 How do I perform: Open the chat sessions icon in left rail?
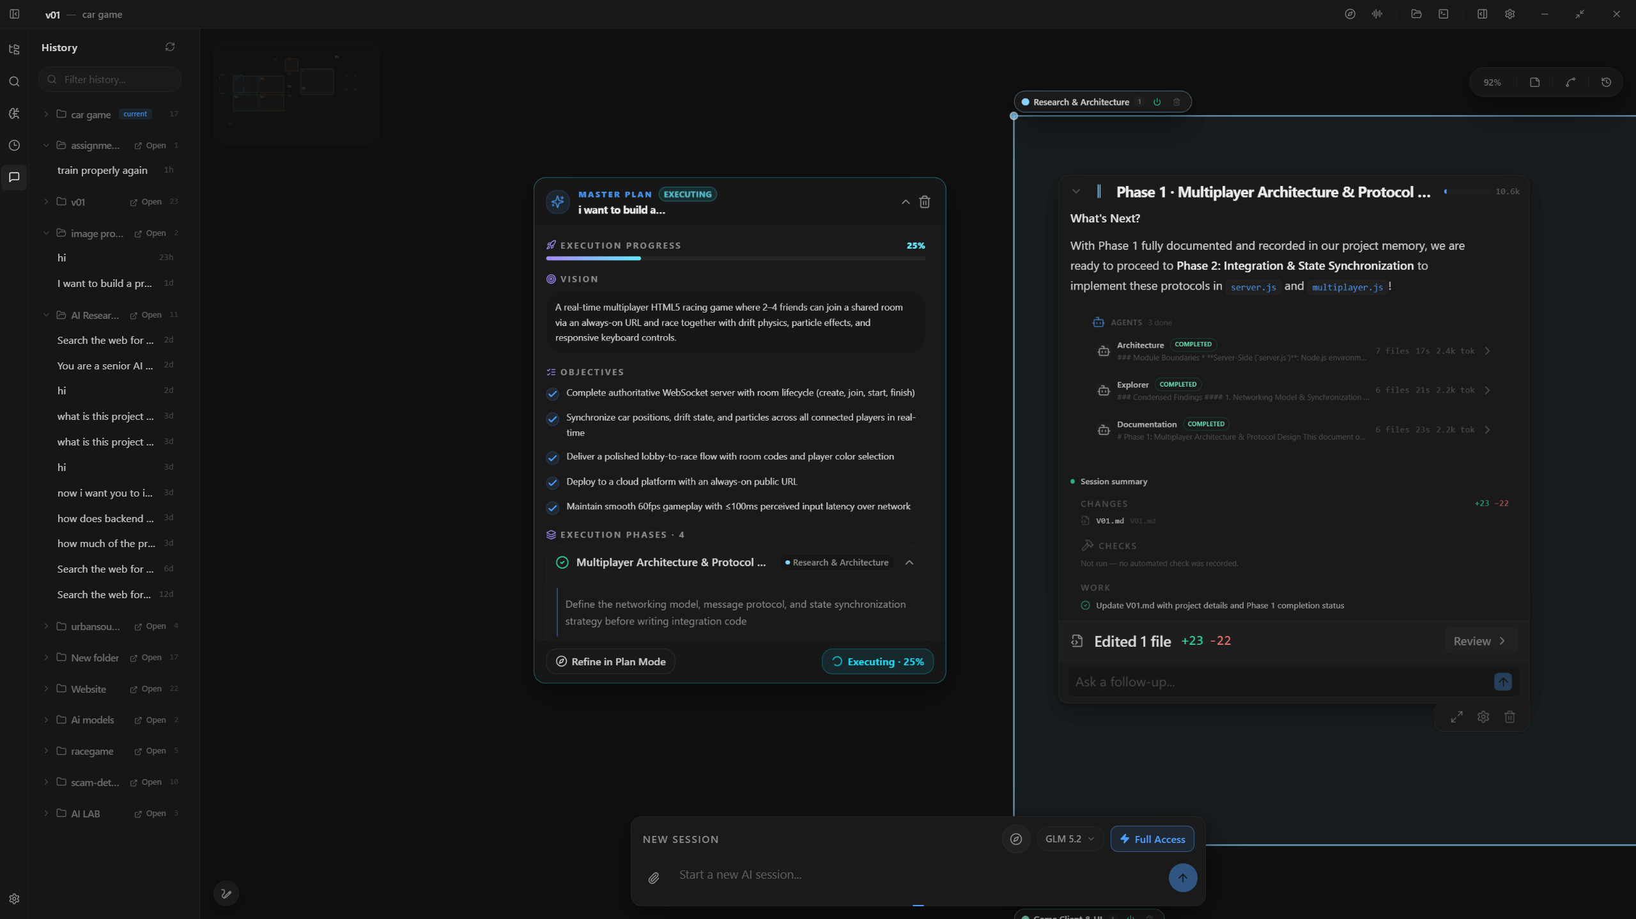[x=14, y=177]
